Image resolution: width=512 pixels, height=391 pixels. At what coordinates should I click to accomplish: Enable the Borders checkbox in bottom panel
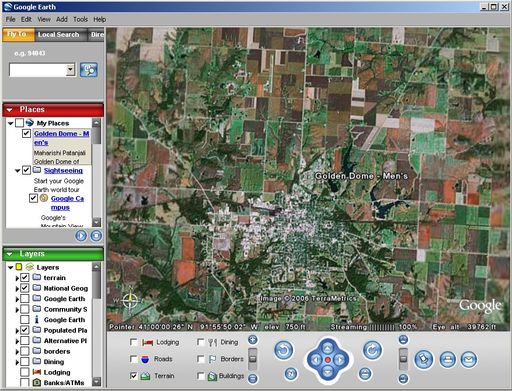coord(201,359)
